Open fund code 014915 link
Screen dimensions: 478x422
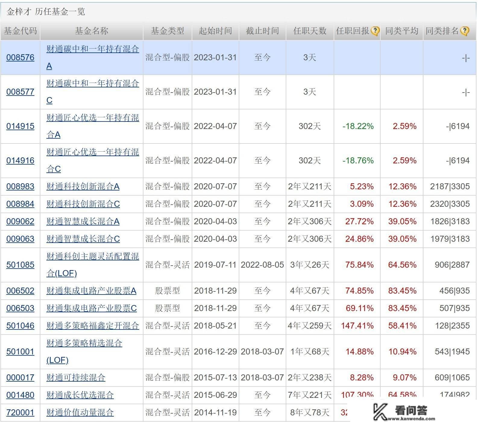click(x=20, y=126)
